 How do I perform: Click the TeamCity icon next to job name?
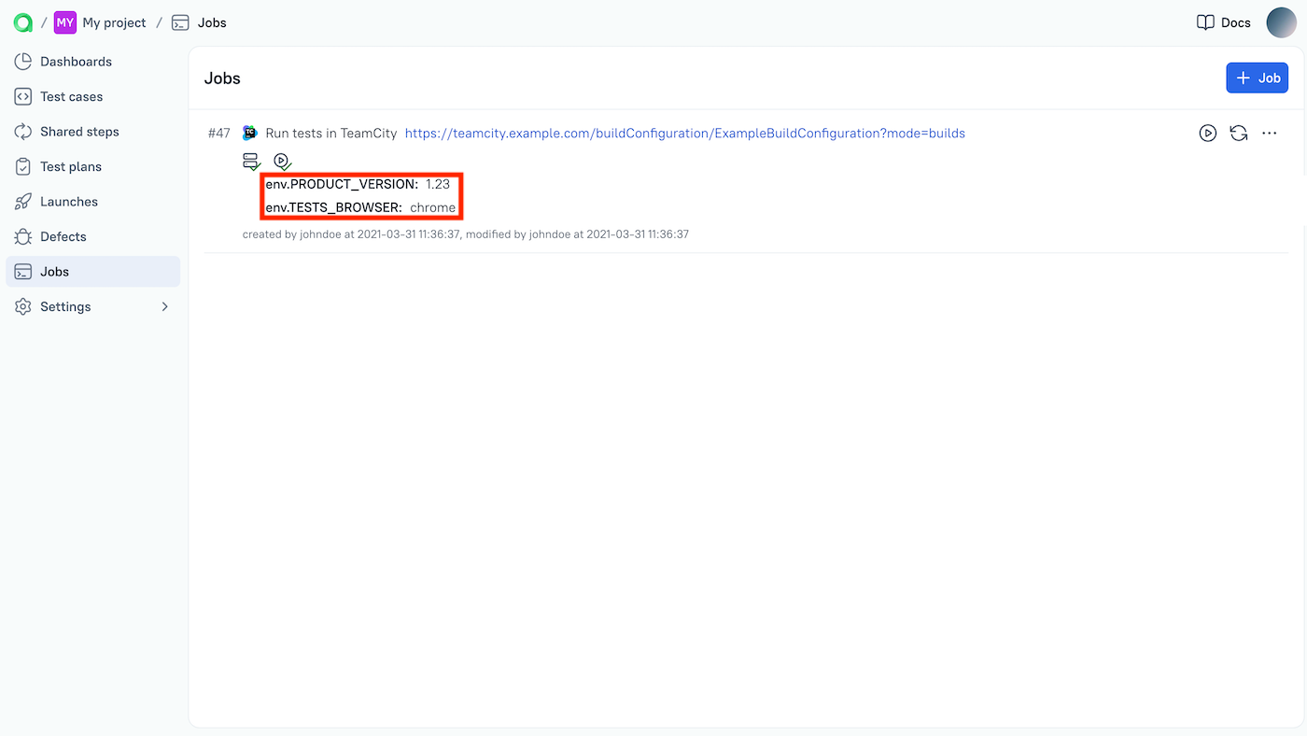tap(249, 133)
